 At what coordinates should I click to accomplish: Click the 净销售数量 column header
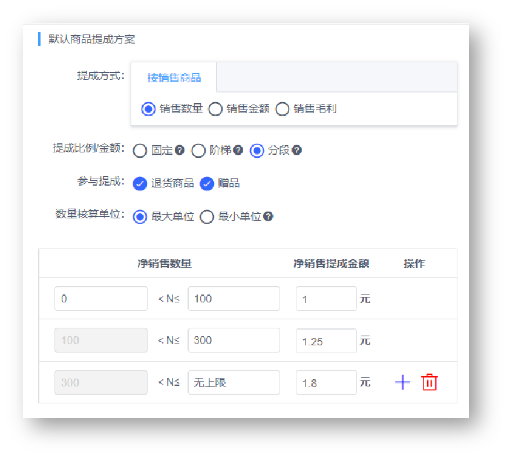pyautogui.click(x=165, y=263)
